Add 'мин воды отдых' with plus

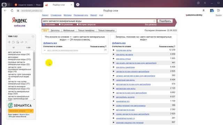pyautogui.click(x=114, y=59)
